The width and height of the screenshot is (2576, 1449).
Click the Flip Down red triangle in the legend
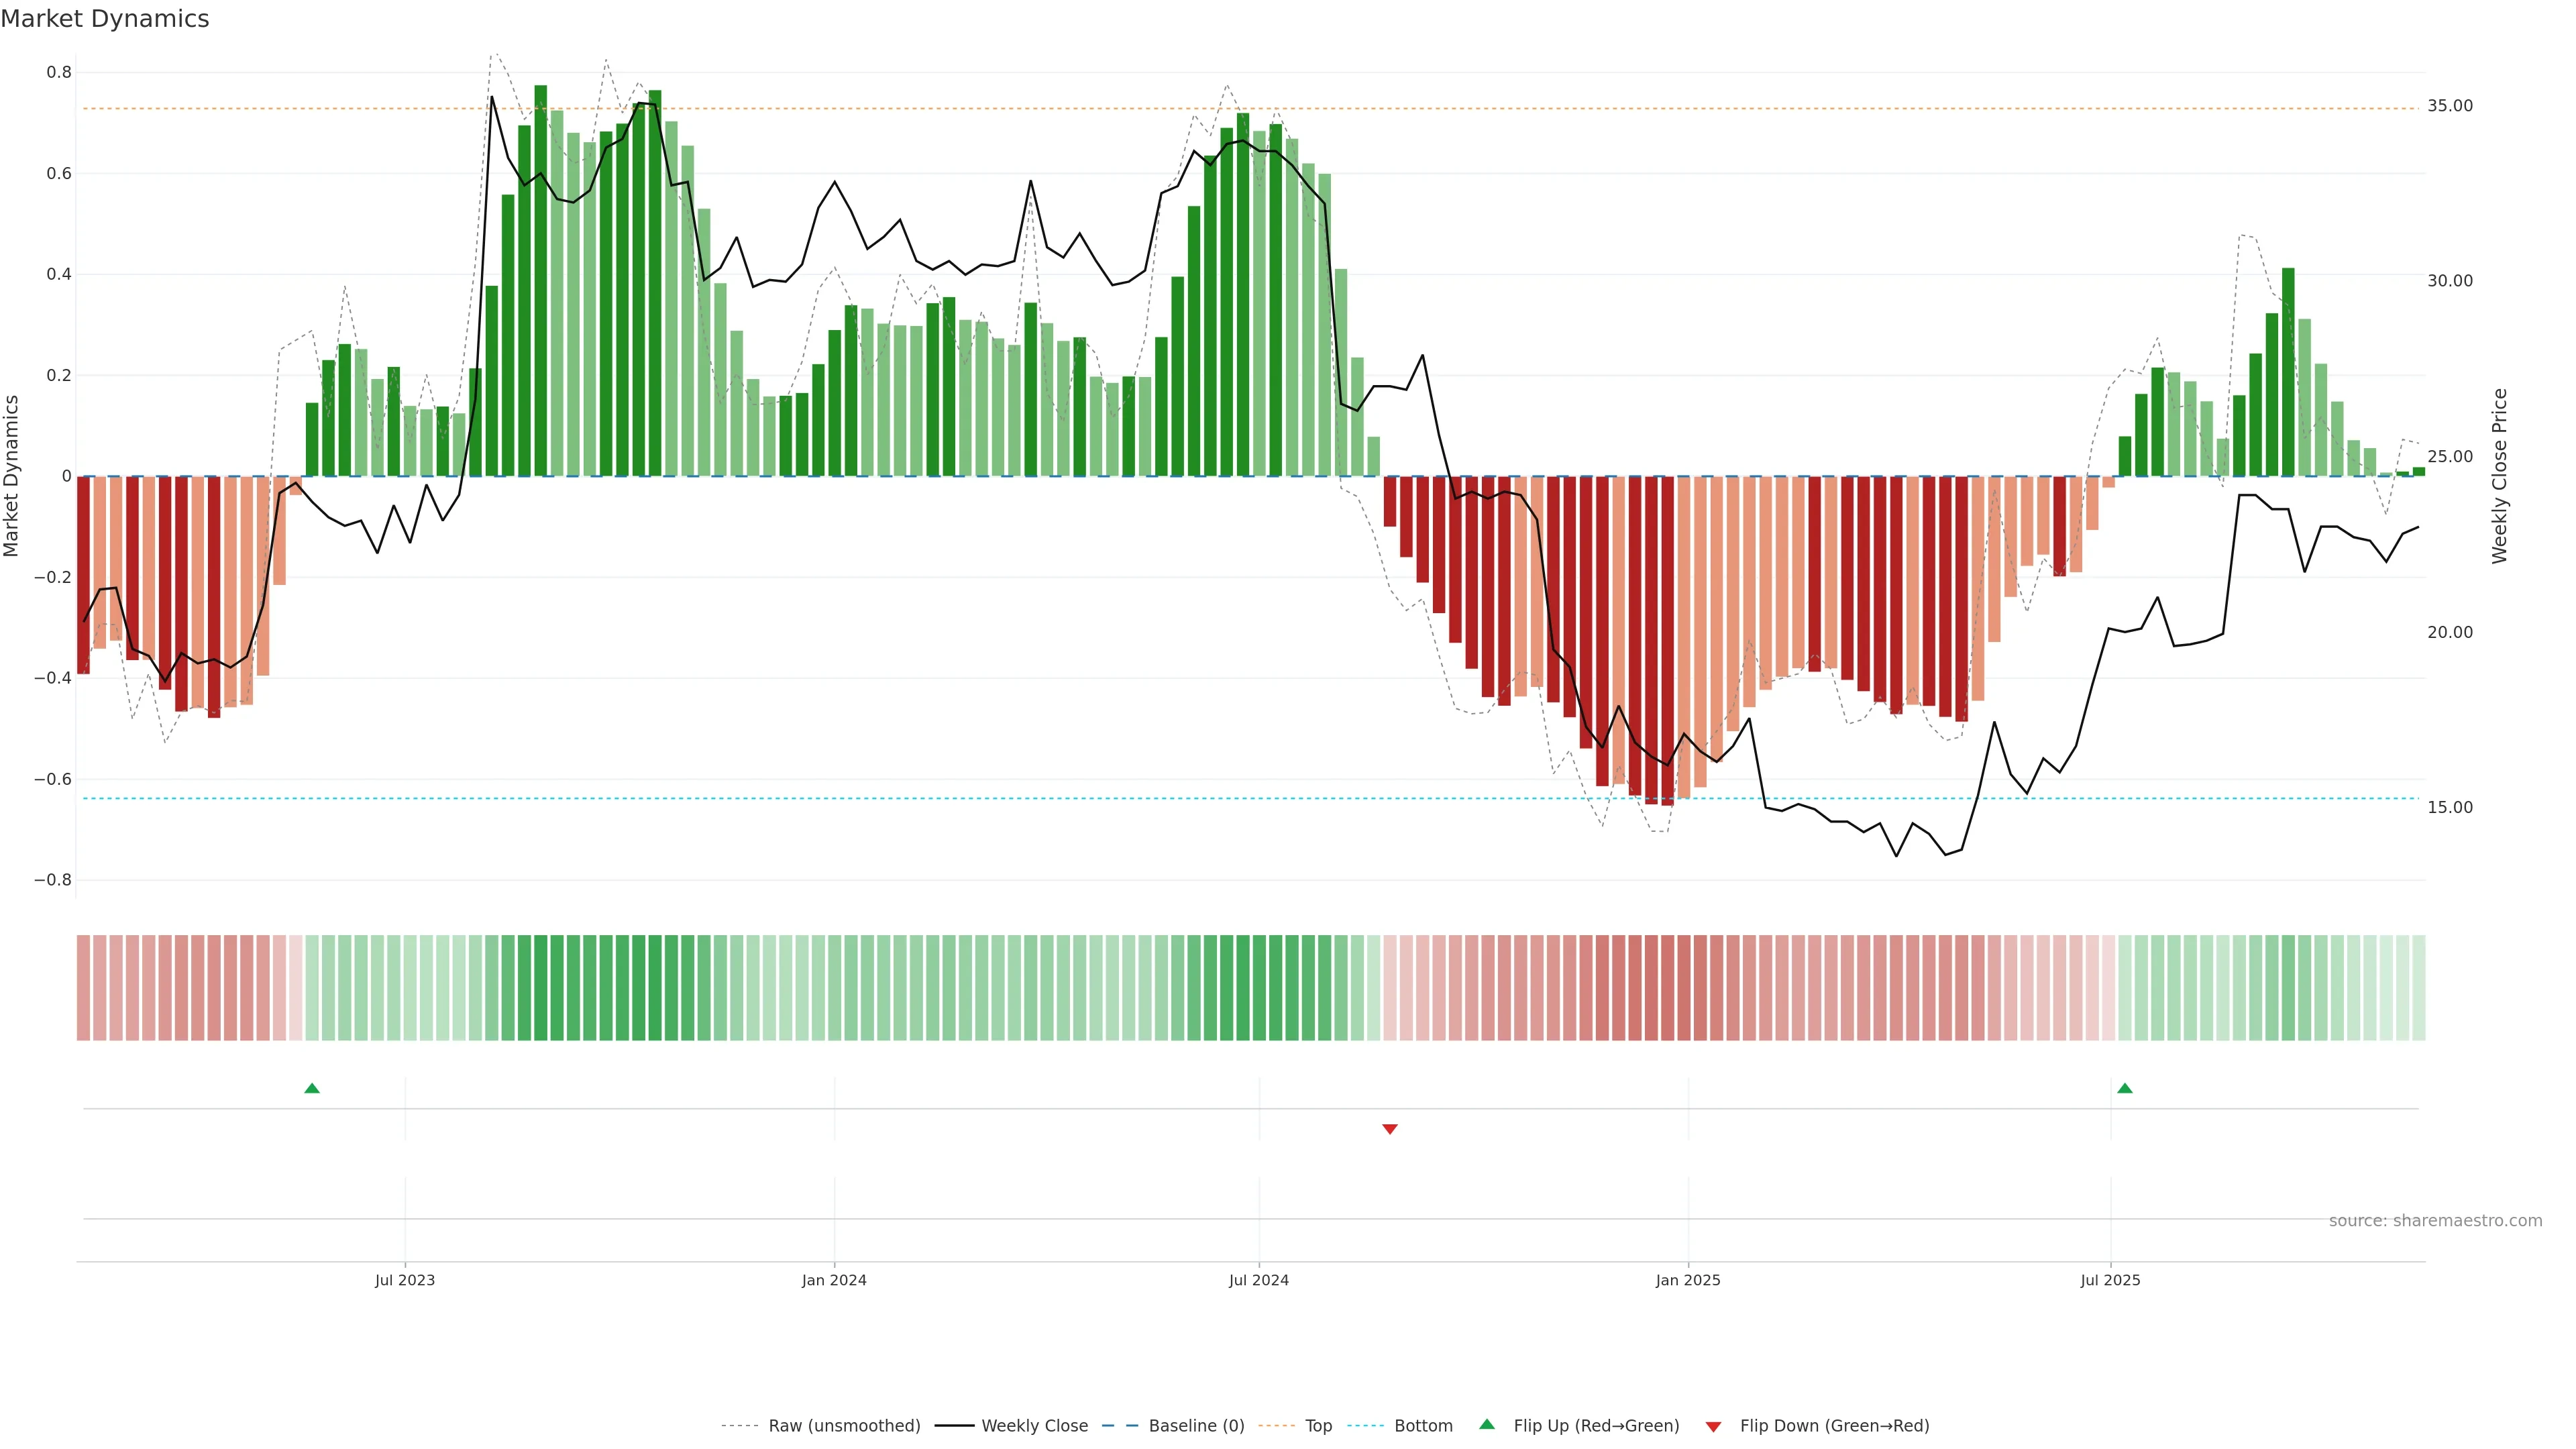click(1713, 1426)
